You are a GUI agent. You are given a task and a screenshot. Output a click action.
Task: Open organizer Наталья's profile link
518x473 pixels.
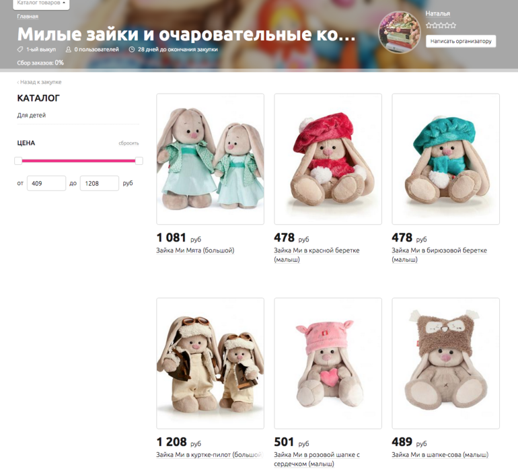click(437, 13)
